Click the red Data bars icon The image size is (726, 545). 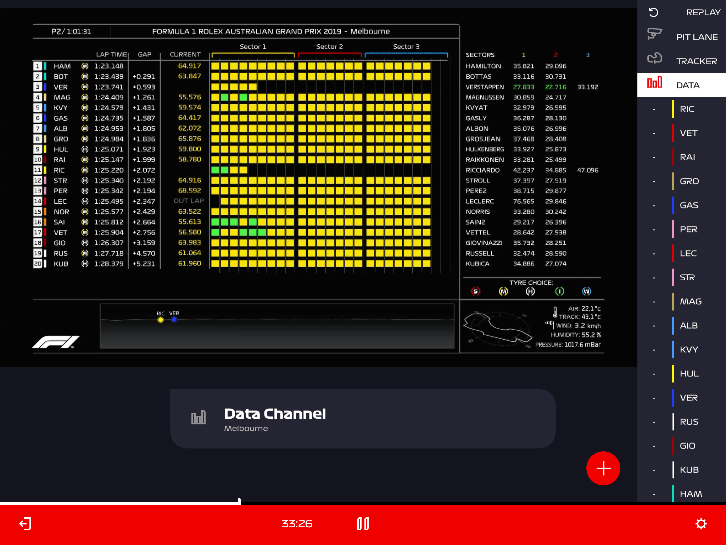tap(654, 82)
